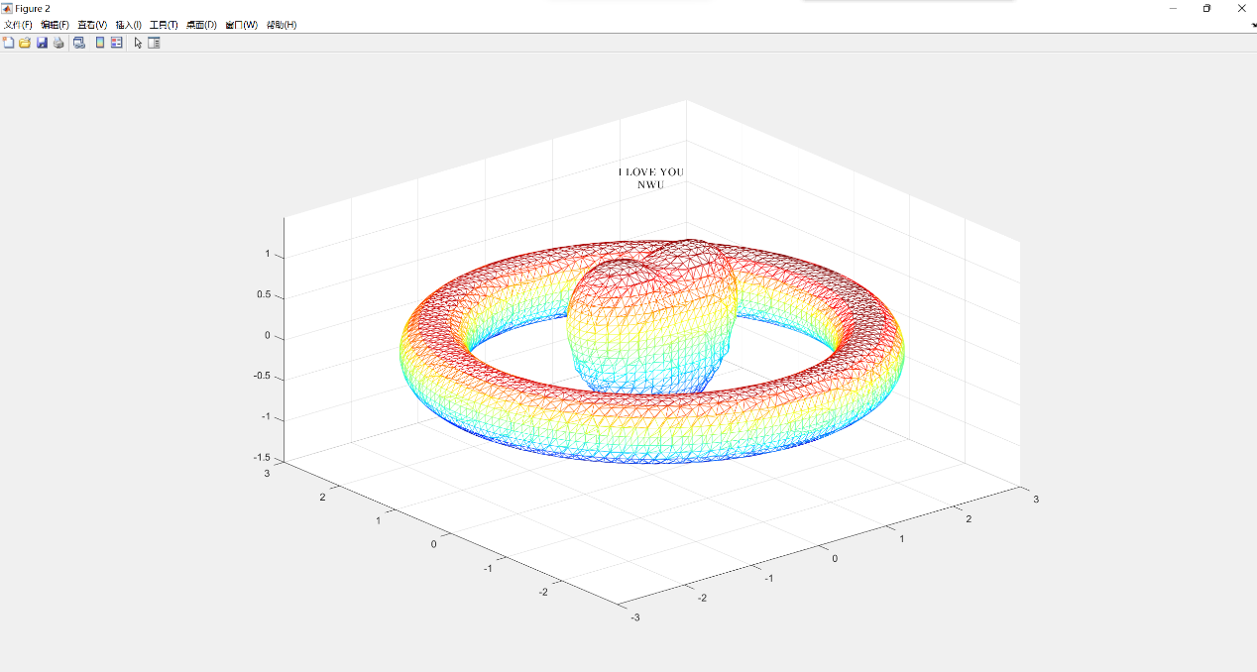
Task: Print the figure with the printer icon
Action: point(58,43)
